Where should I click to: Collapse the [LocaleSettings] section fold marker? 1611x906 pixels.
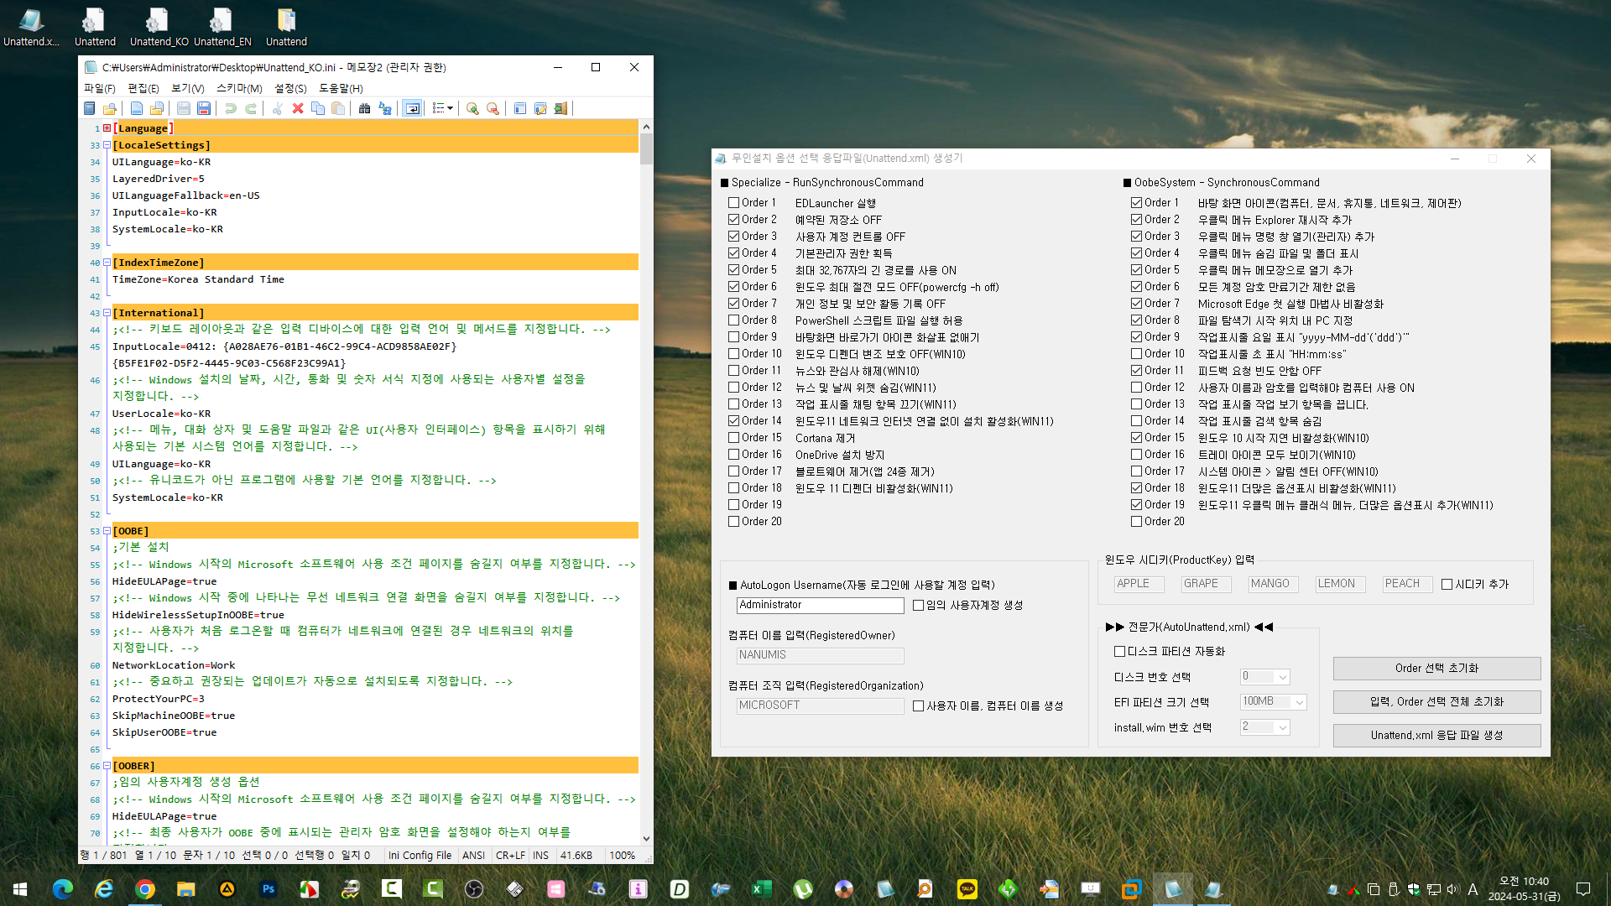[107, 145]
